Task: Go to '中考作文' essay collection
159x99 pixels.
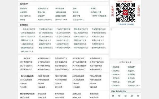Action: pyautogui.click(x=99, y=33)
